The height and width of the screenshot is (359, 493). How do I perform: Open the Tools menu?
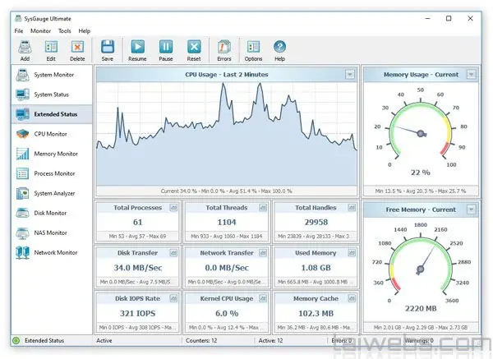[64, 31]
